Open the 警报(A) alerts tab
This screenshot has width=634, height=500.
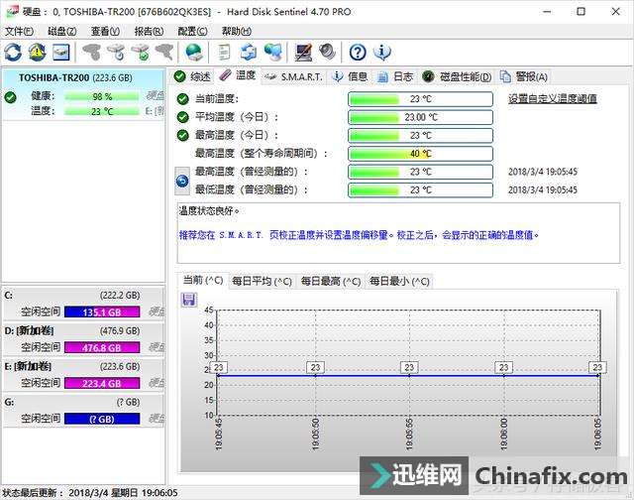pos(524,76)
